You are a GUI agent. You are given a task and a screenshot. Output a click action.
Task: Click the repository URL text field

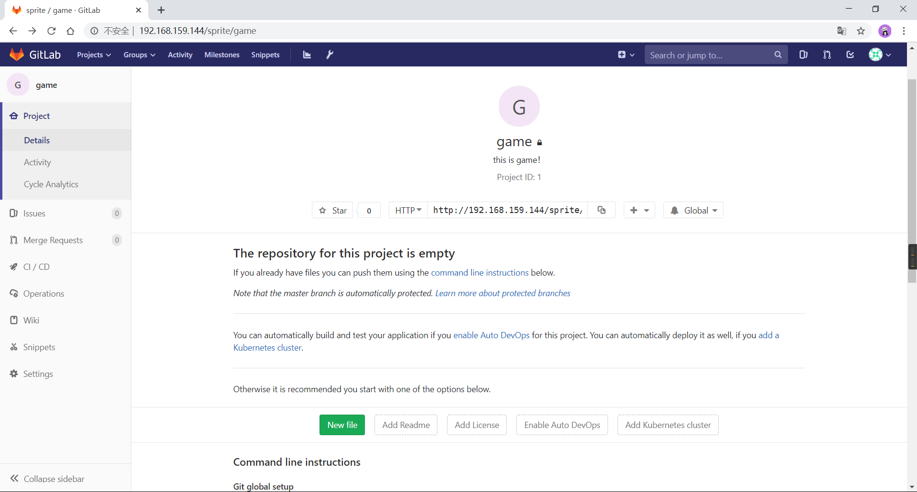(x=508, y=210)
